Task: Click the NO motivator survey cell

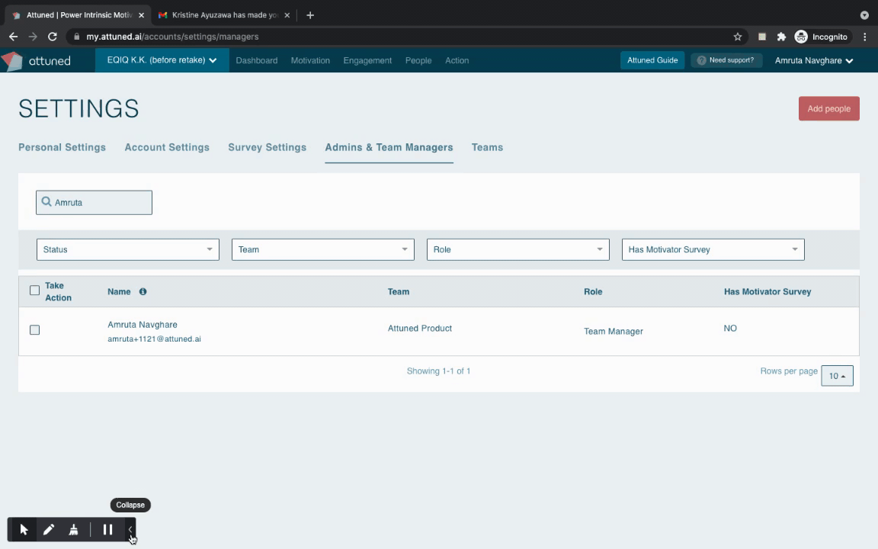Action: (730, 329)
